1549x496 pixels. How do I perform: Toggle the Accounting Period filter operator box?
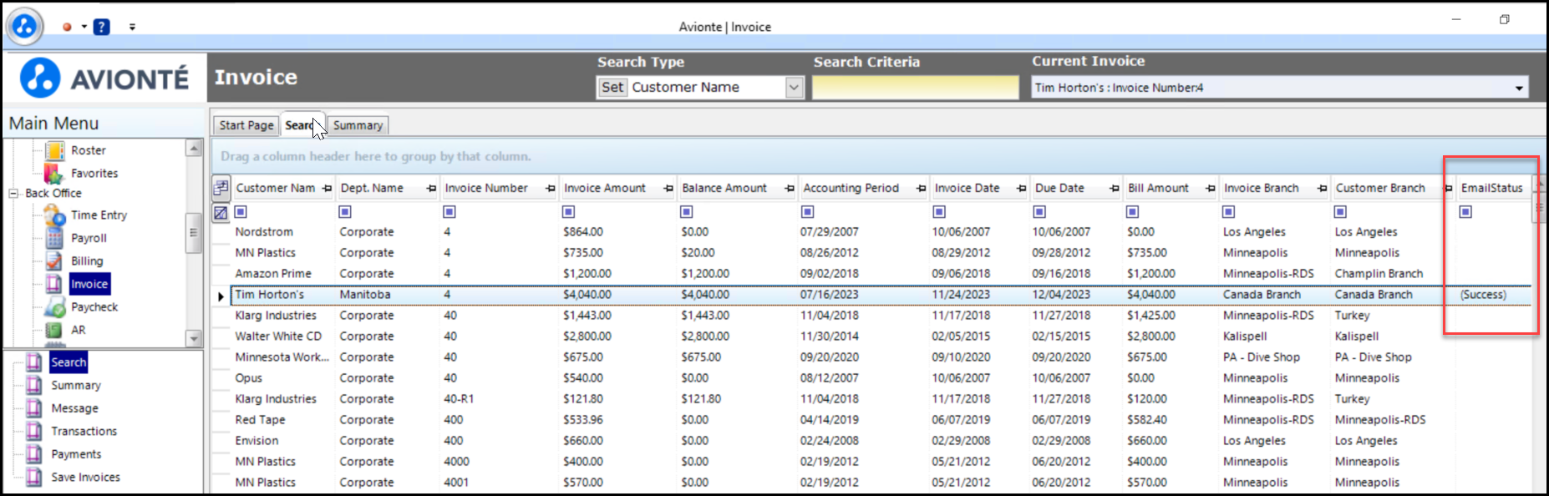pyautogui.click(x=807, y=212)
